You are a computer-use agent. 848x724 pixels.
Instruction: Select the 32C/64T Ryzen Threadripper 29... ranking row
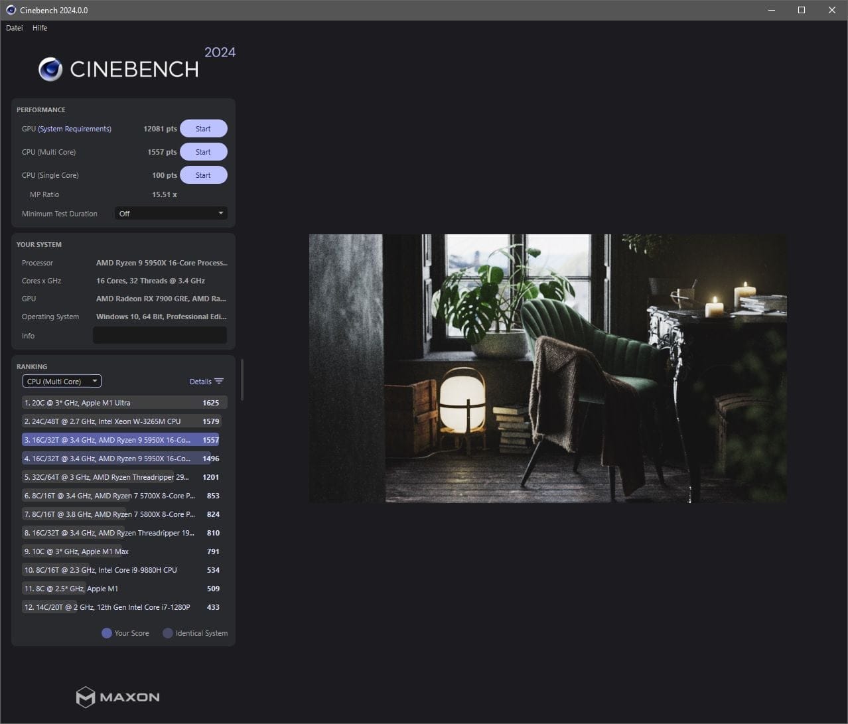(x=124, y=477)
